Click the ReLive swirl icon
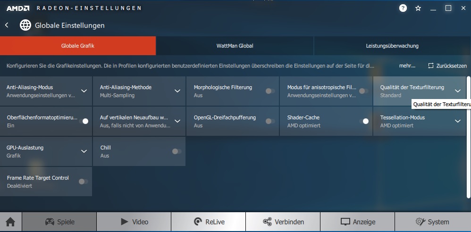This screenshot has width=471, height=232. [x=198, y=222]
